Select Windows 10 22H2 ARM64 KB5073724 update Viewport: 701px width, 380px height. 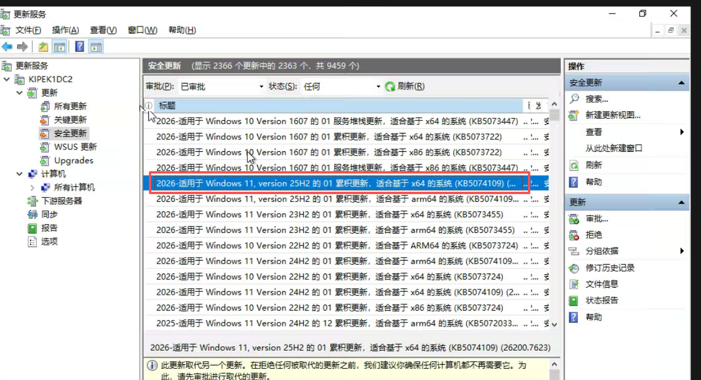345,246
